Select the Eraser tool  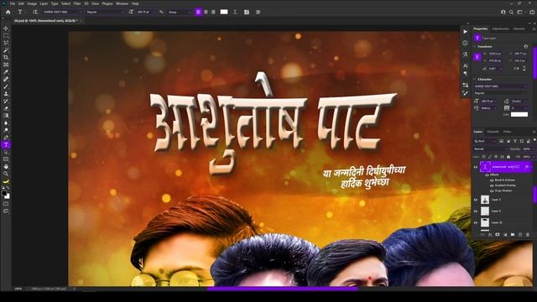tap(6, 108)
